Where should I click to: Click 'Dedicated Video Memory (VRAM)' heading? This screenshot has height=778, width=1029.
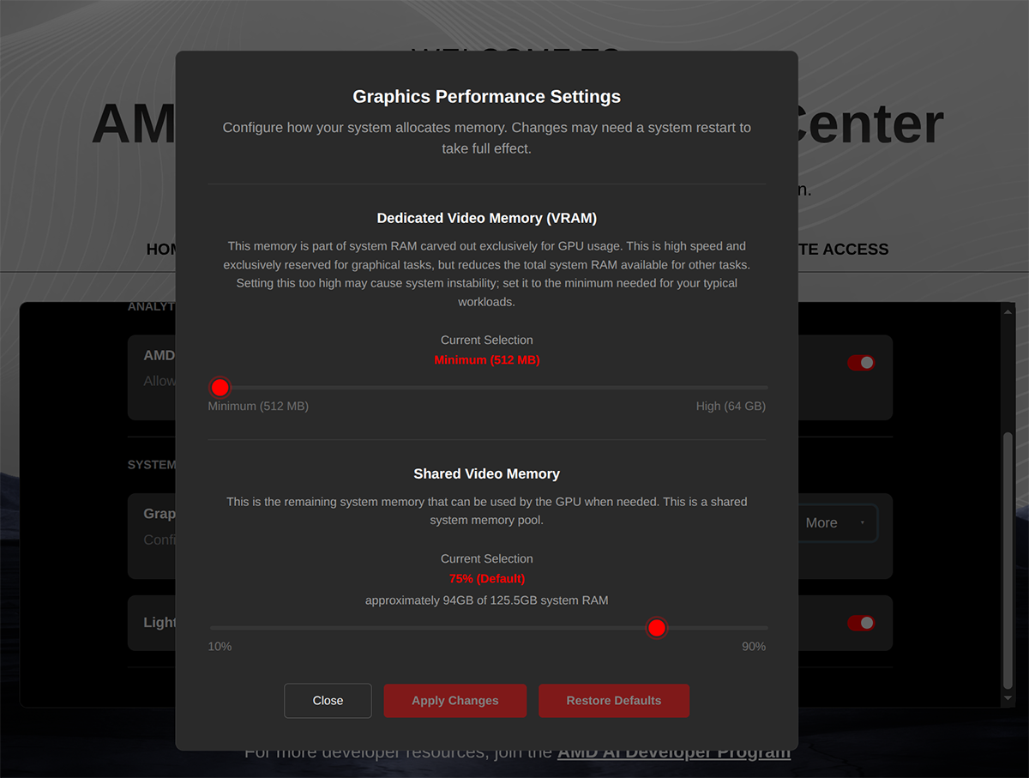click(487, 219)
